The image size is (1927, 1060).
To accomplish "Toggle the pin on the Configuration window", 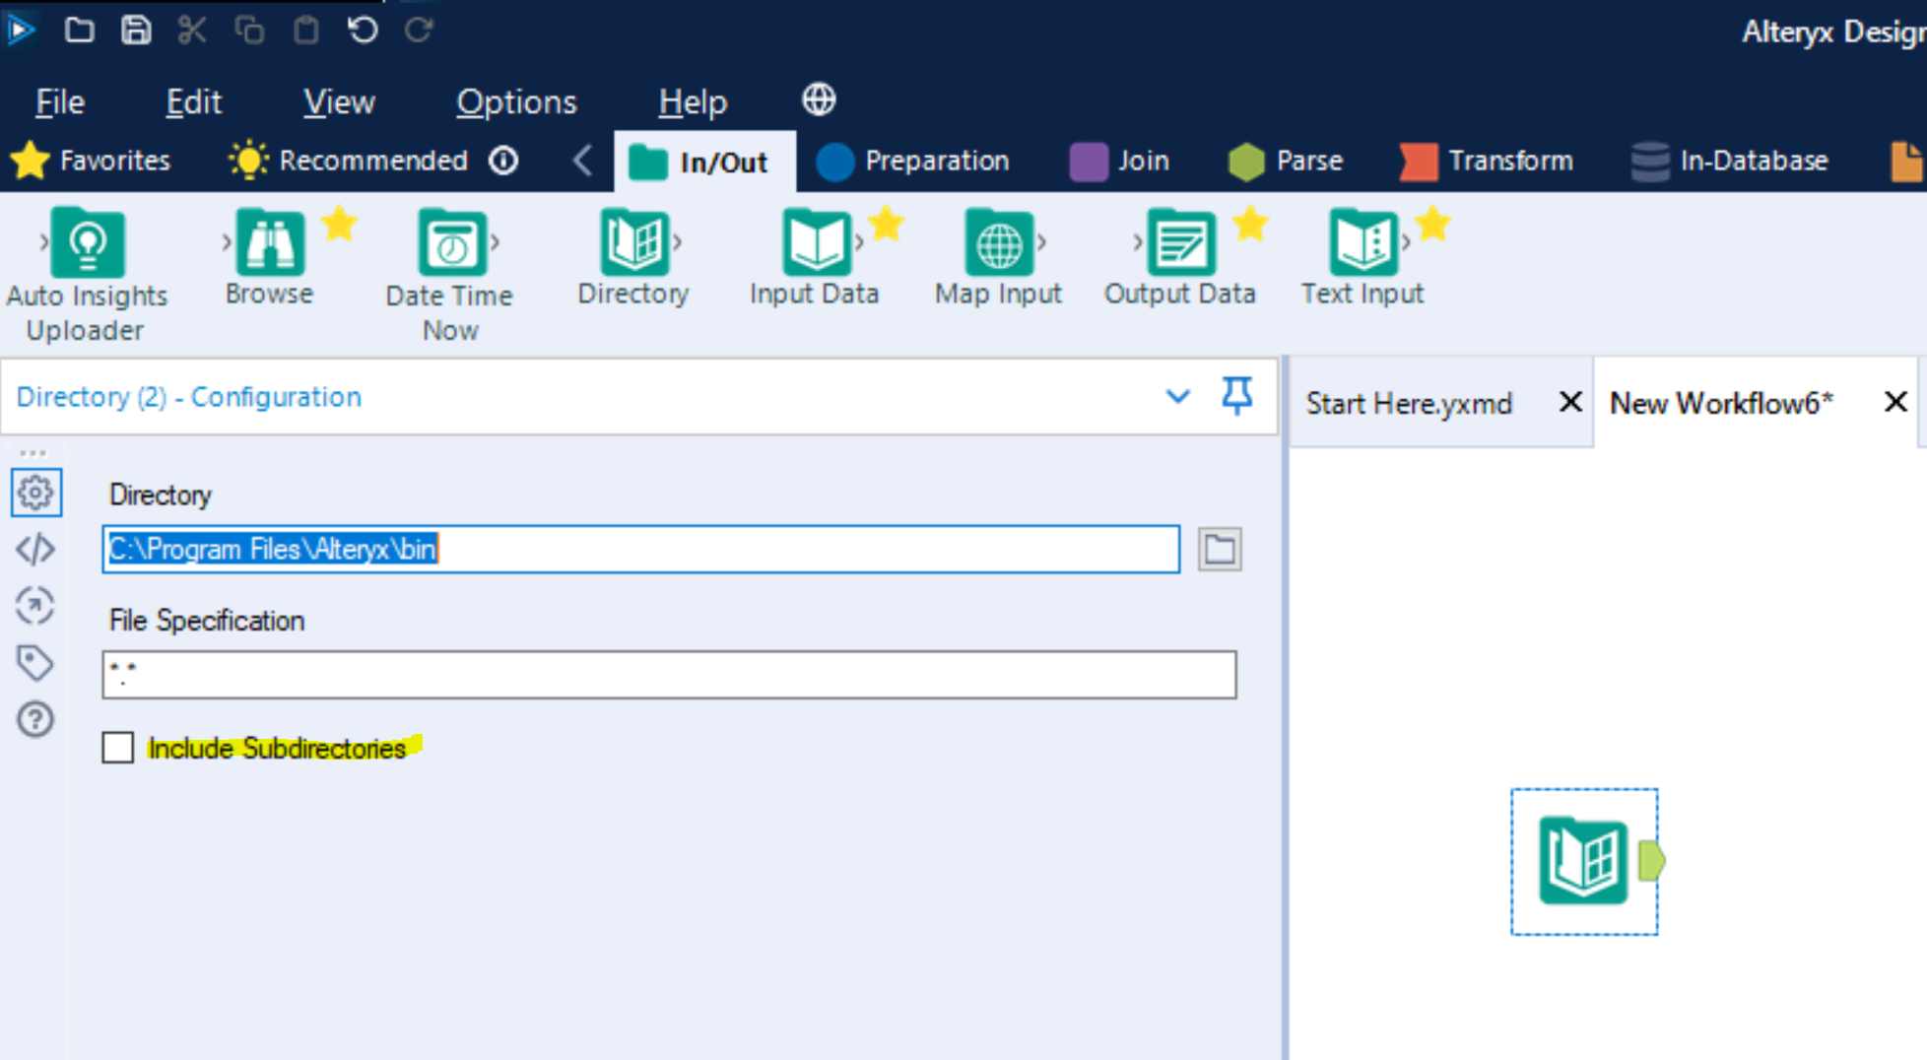I will coord(1237,396).
